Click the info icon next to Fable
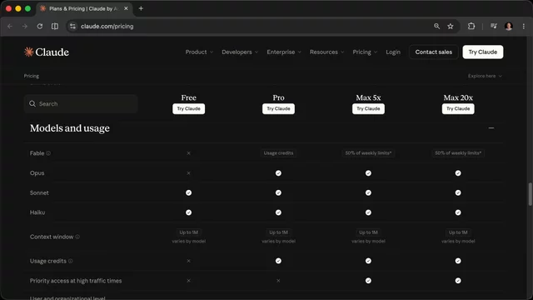This screenshot has height=300, width=533. pyautogui.click(x=48, y=153)
